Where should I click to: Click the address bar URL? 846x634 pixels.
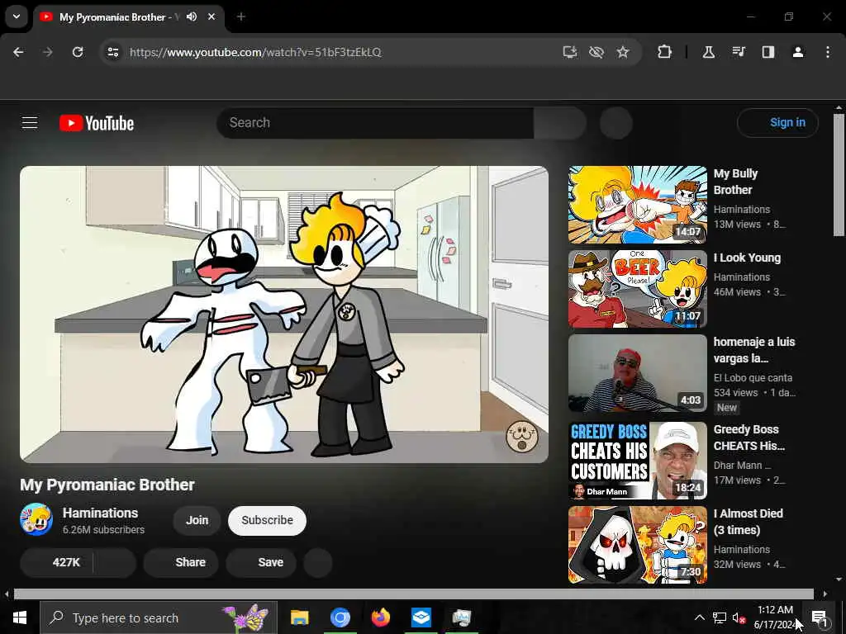[255, 52]
